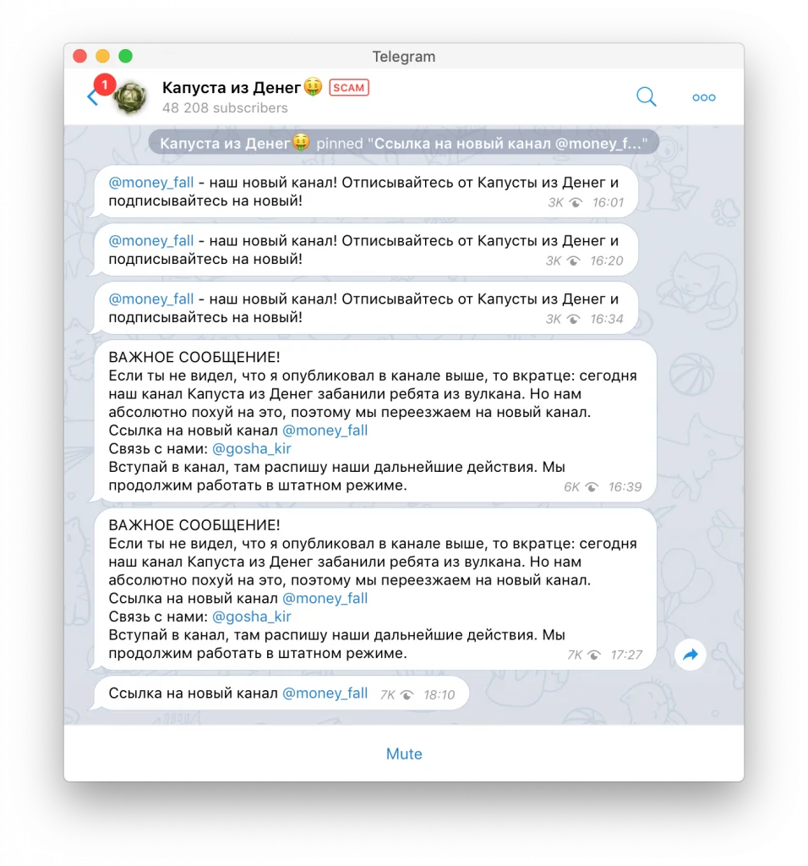Open @money_fall link in 16:20 message
The image size is (808, 866).
pyautogui.click(x=151, y=241)
